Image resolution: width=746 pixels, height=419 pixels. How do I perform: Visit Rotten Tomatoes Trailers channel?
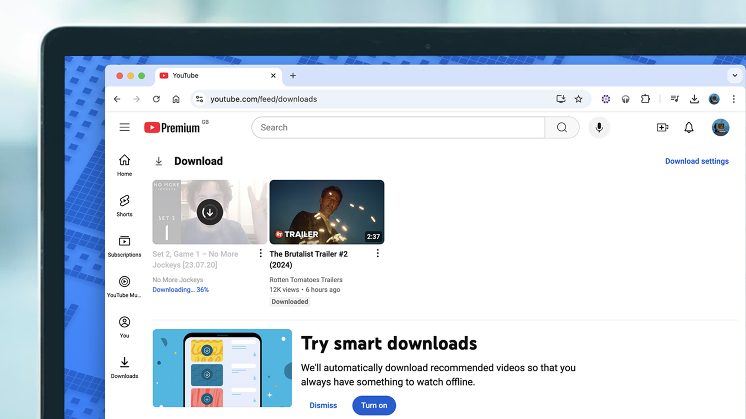pyautogui.click(x=306, y=280)
